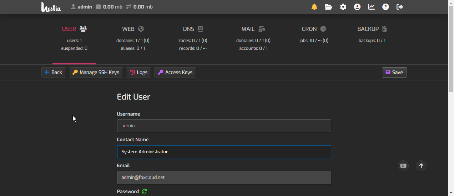
Task: Open server settings gear icon
Action: (343, 7)
